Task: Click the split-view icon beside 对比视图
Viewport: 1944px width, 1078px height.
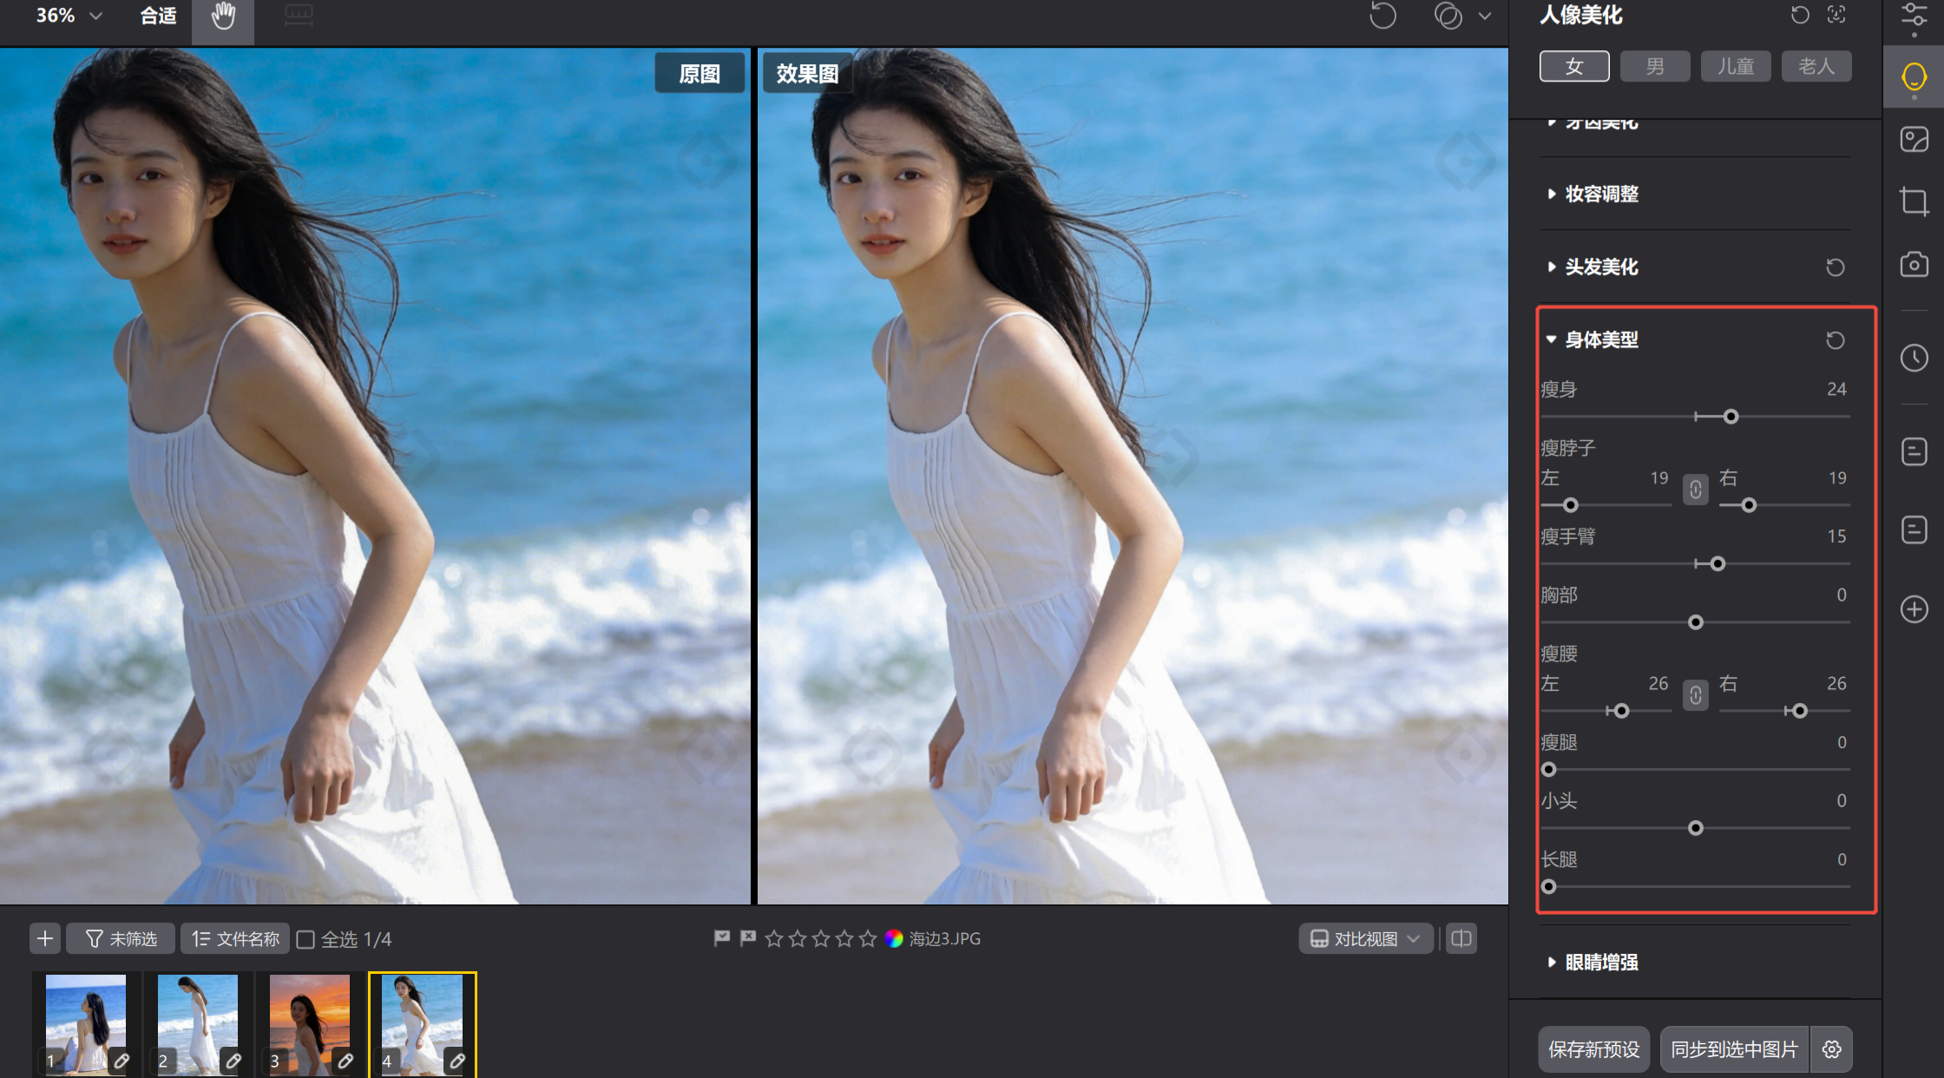Action: click(1461, 938)
